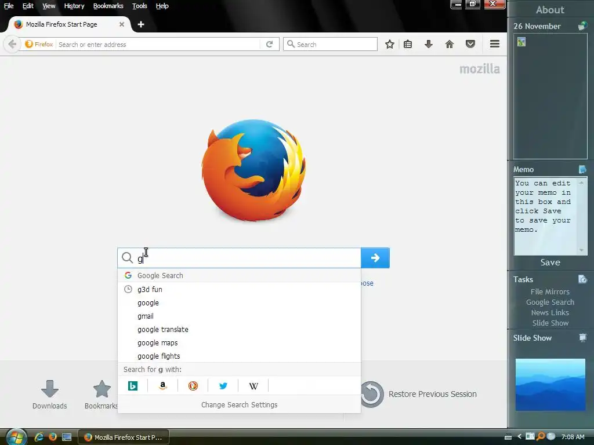Open the Tools menu
Viewport: 594px width, 445px height.
tap(139, 6)
